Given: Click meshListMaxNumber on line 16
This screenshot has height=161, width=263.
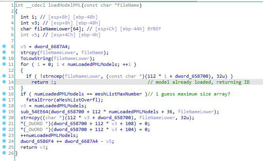Looking at the screenshot, I should 118,94.
